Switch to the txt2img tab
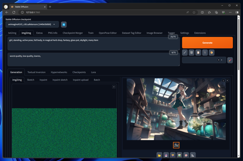The height and width of the screenshot is (161, 243). click(12, 33)
